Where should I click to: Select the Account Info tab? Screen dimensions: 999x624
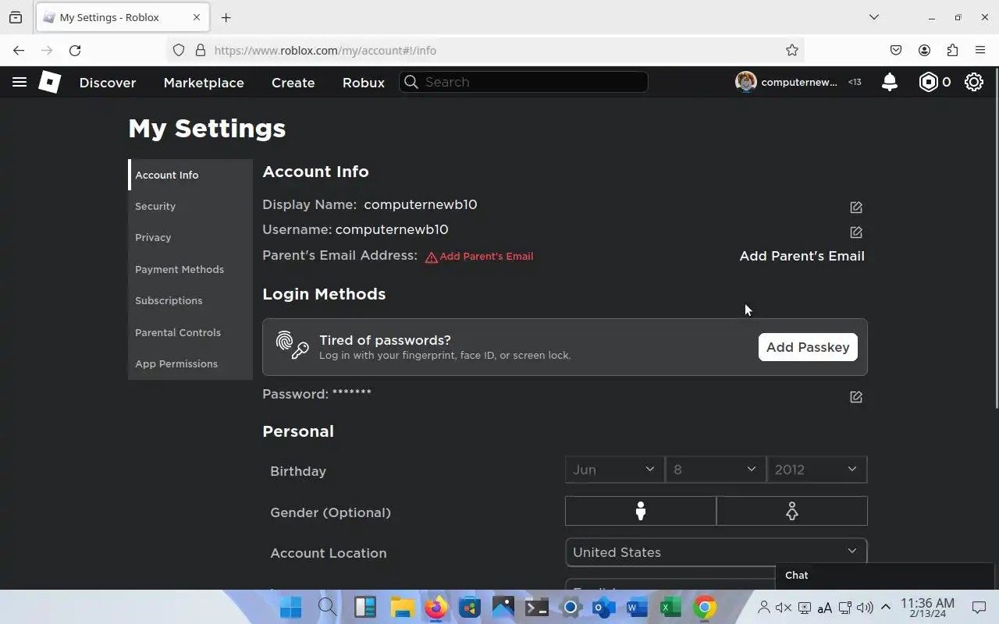[190, 175]
